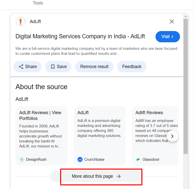Image resolution: width=194 pixels, height=189 pixels.
Task: Click the AdLift site name in the header
Action: point(35,22)
